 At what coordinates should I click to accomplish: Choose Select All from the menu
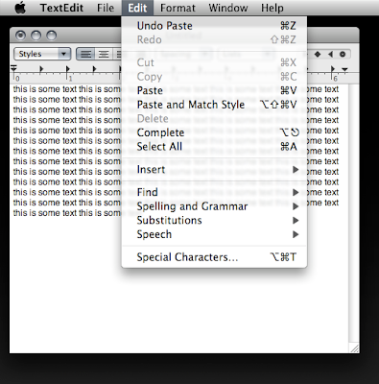[x=214, y=147]
